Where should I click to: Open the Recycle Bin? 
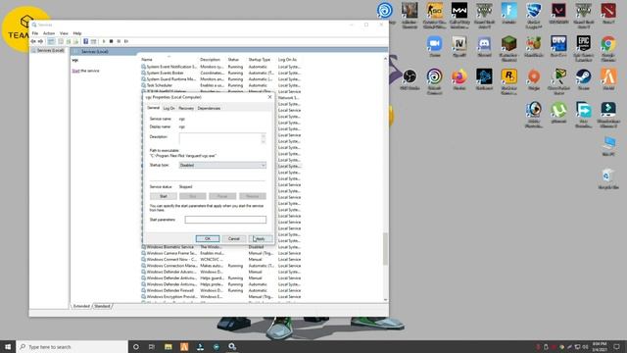pos(608,178)
